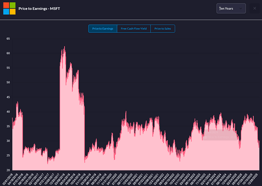Click the 35 y-axis label
Screen dimensions: 262x186
pos(8,126)
